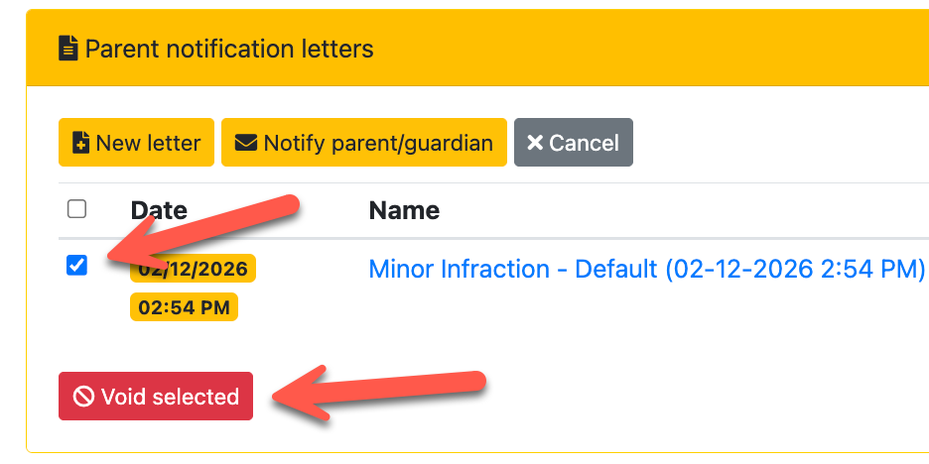Click the document icon in the panel header
929x464 pixels.
pos(68,49)
